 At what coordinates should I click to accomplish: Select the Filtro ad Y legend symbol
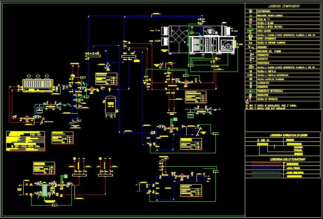coord(250,19)
